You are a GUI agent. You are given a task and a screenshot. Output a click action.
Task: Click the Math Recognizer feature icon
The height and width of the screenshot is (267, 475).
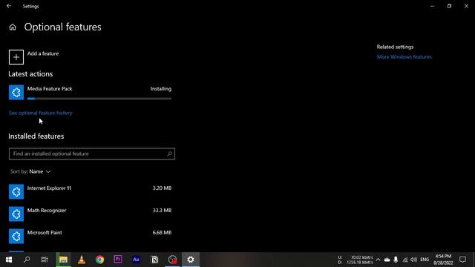click(x=16, y=214)
